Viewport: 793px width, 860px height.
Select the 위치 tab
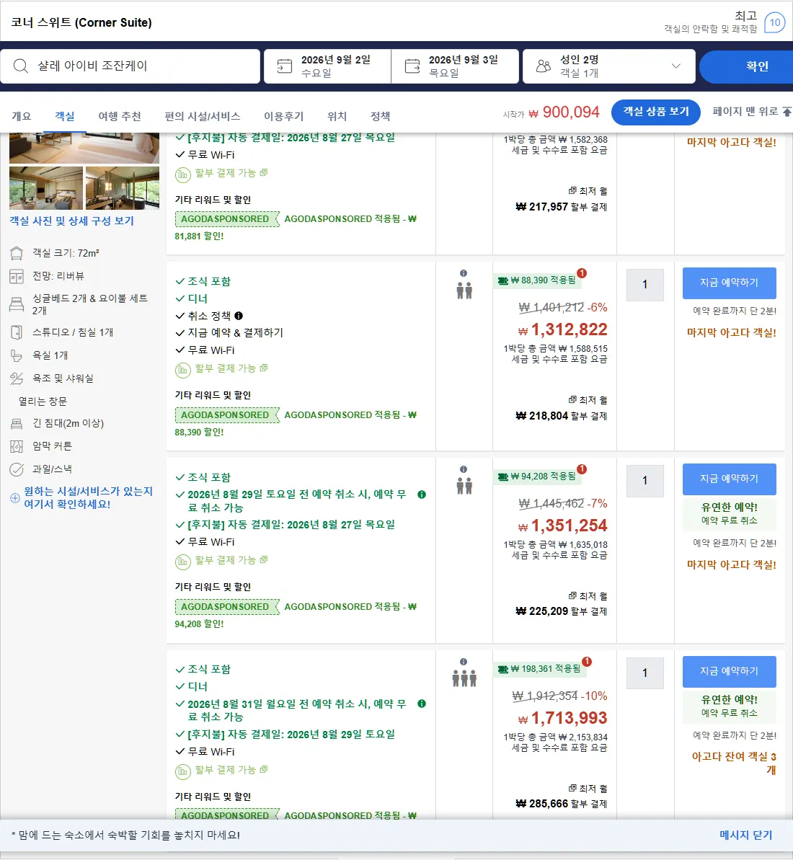click(x=337, y=116)
